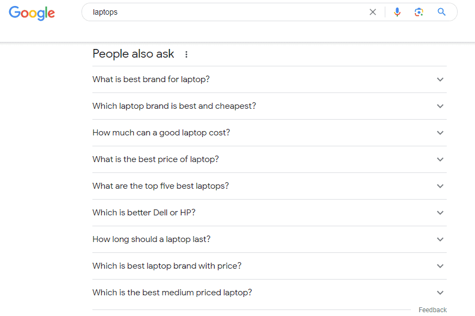475x316 pixels.
Task: Expand 'What are the top five best laptops?'
Action: point(440,186)
